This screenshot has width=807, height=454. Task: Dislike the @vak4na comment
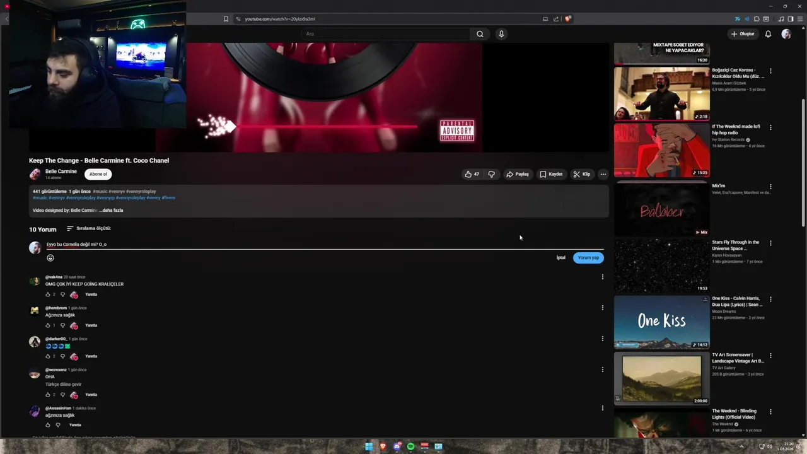pos(62,294)
